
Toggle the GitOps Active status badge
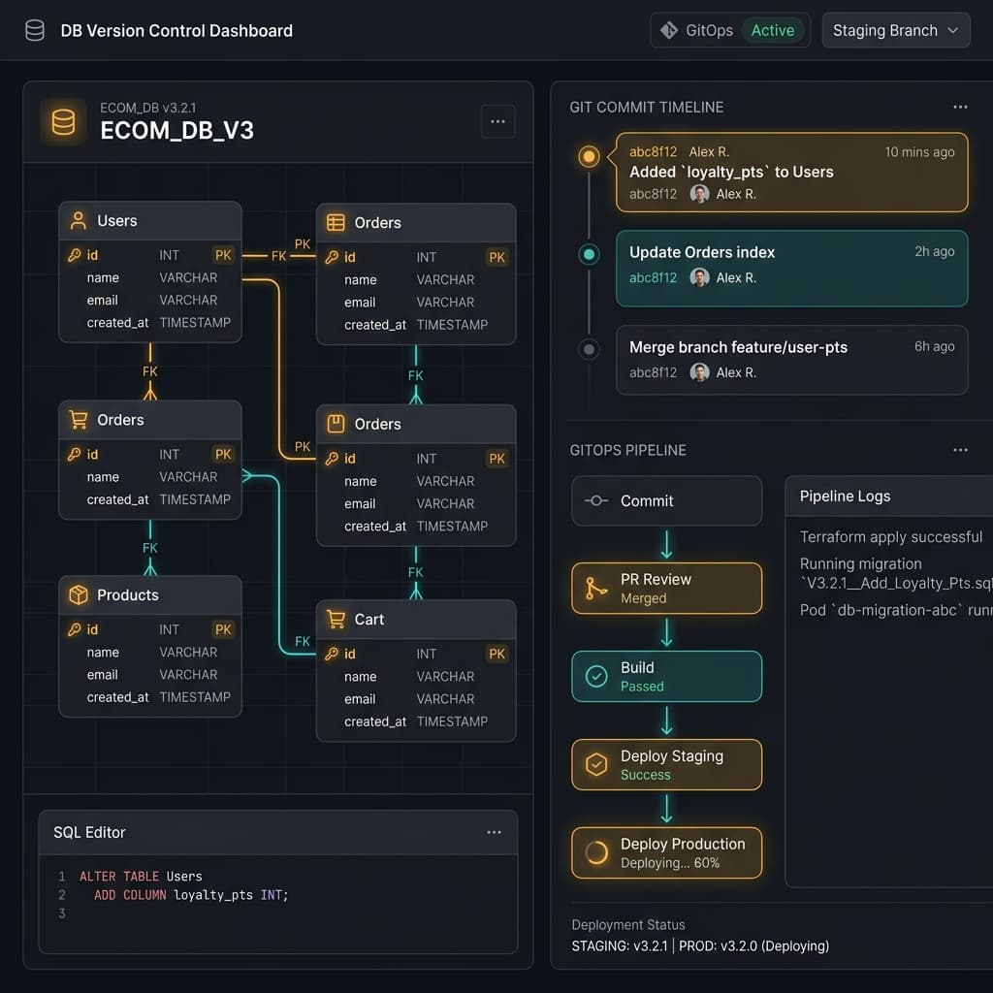point(773,30)
